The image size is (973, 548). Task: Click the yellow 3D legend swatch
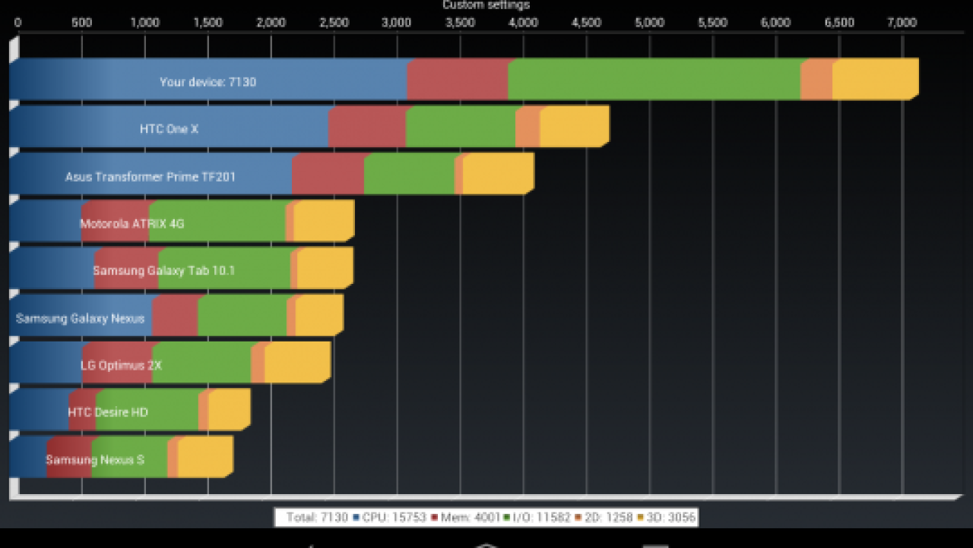click(640, 518)
